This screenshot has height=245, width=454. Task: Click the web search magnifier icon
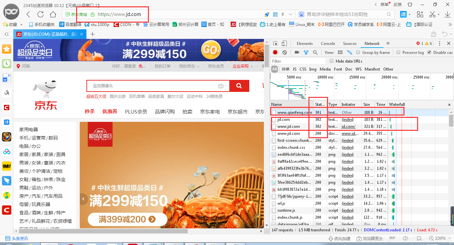tap(389, 14)
